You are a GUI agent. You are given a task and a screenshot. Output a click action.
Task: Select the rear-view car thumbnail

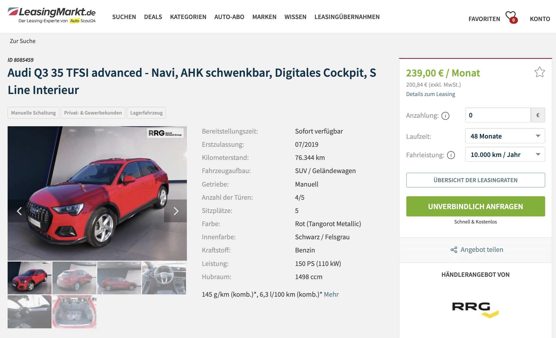(74, 278)
